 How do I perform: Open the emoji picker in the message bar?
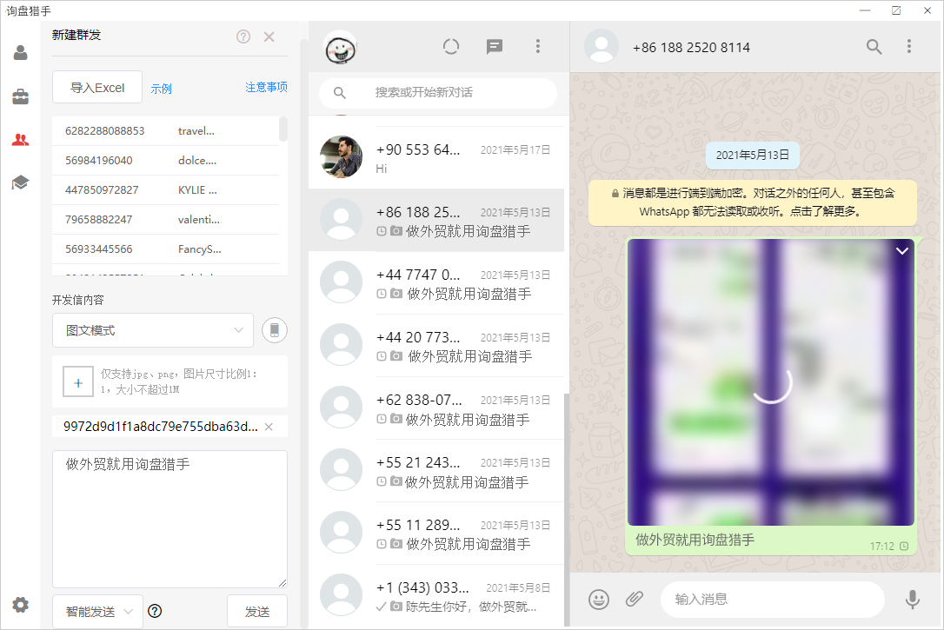[598, 599]
